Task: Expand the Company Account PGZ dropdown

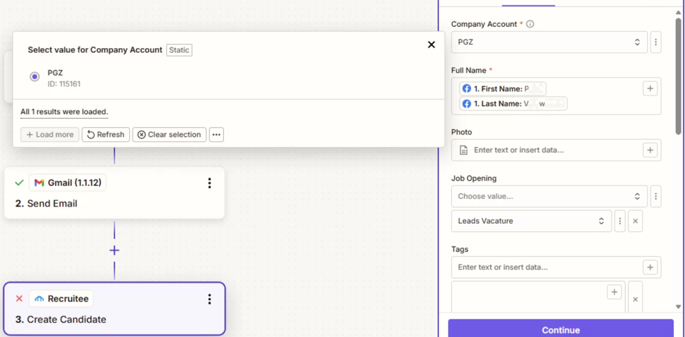Action: 548,42
